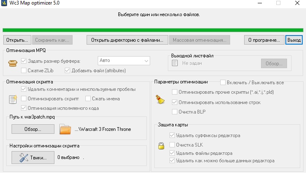This screenshot has height=173, width=306.
Task: Close the Wc3 Map optimizer window
Action: pos(297,3)
